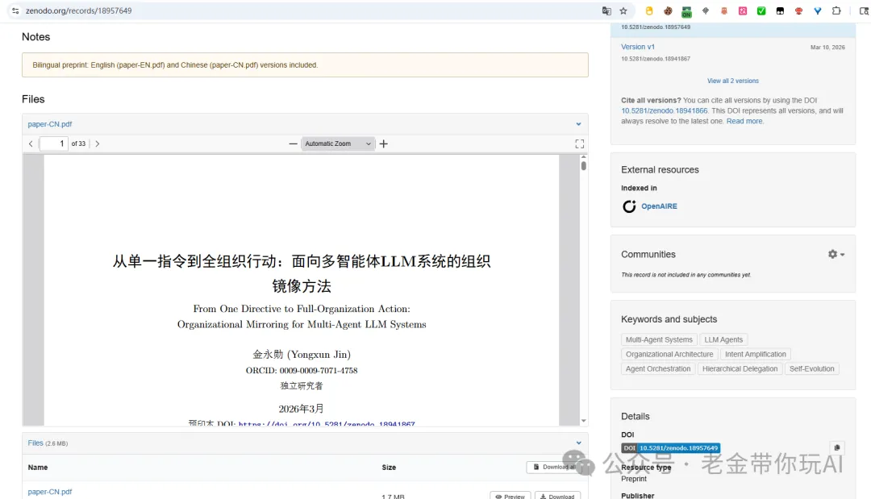Select the Hierarchical Delegation keyword tag
Image resolution: width=871 pixels, height=499 pixels.
tap(740, 368)
